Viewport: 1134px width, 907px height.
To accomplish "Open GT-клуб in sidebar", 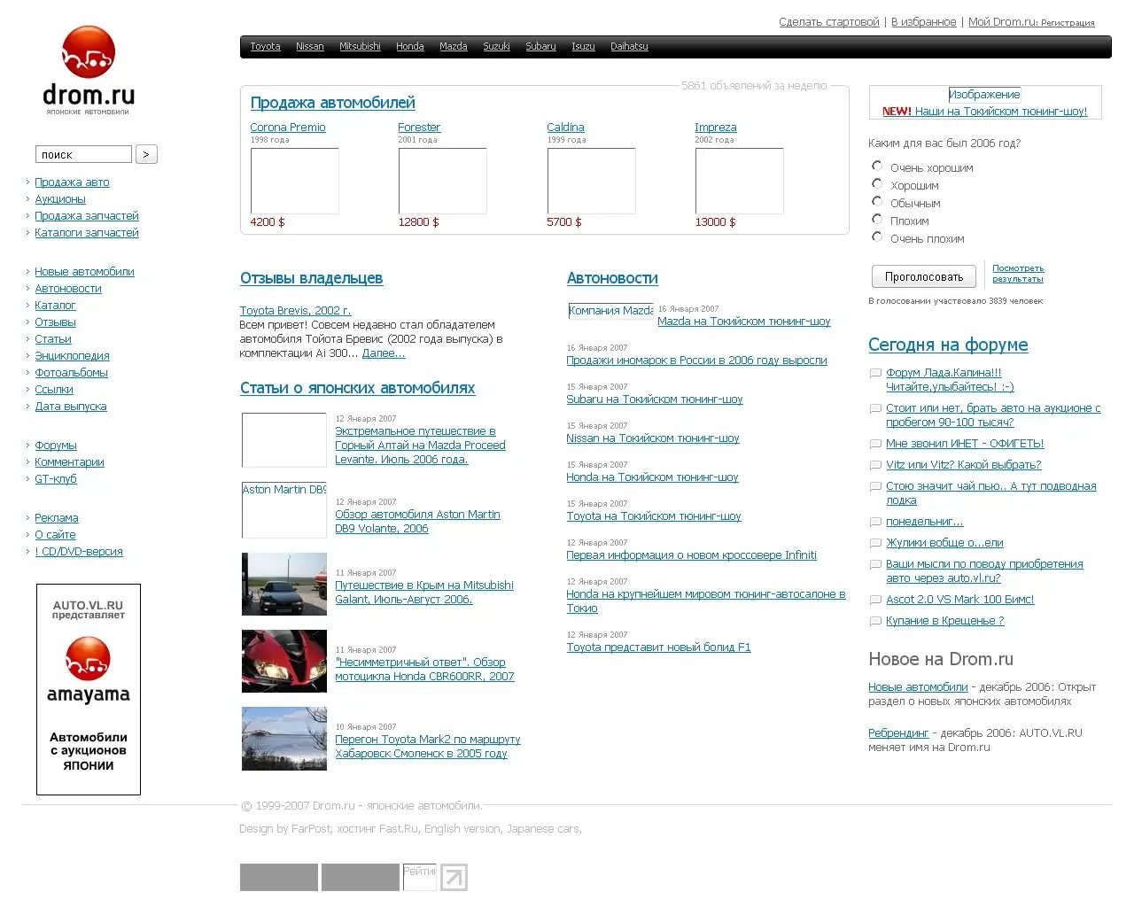I will click(56, 479).
